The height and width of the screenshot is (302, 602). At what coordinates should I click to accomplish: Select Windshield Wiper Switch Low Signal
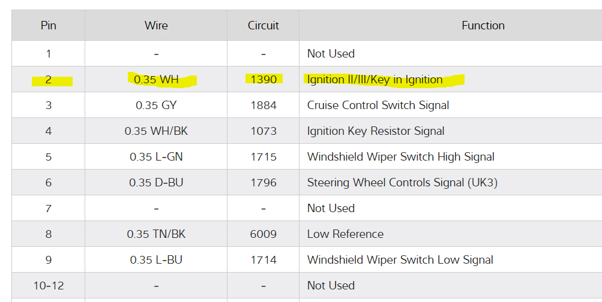[x=400, y=260]
